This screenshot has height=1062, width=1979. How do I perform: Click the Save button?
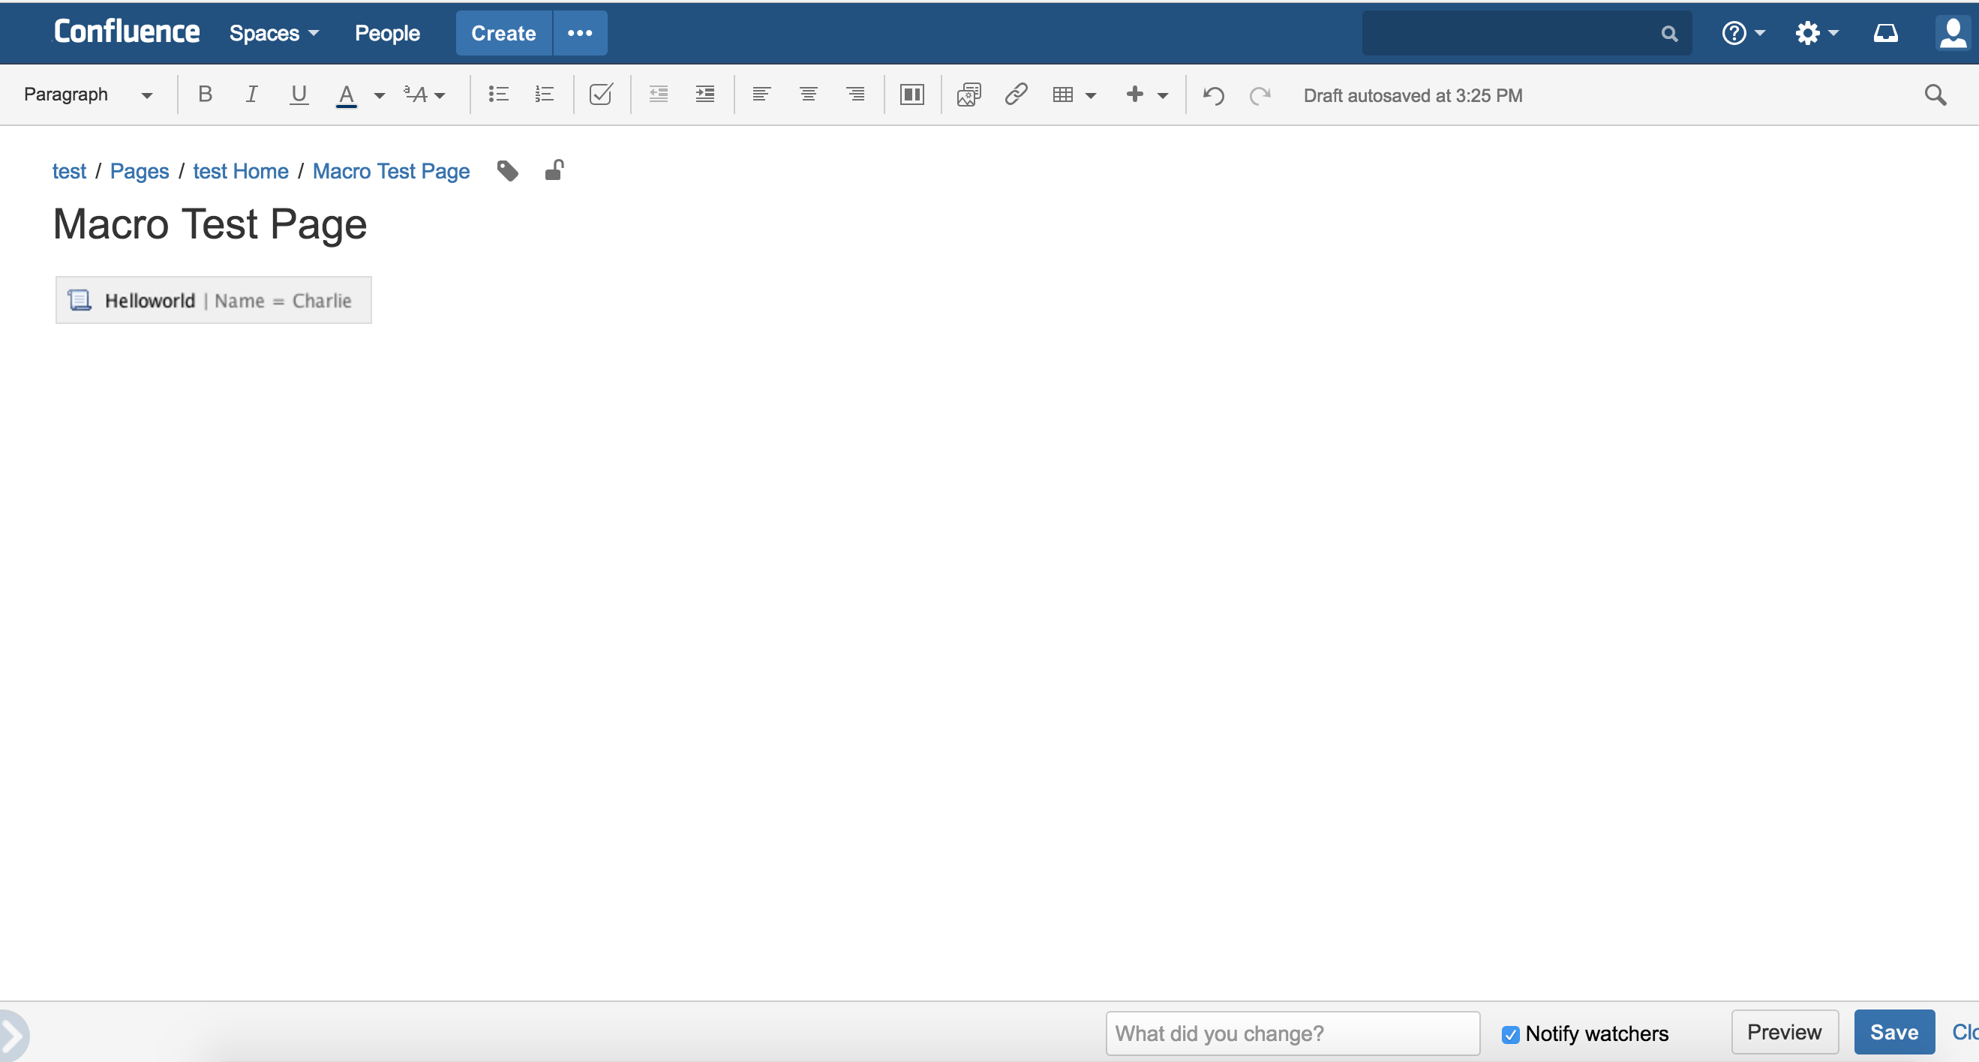click(x=1893, y=1032)
